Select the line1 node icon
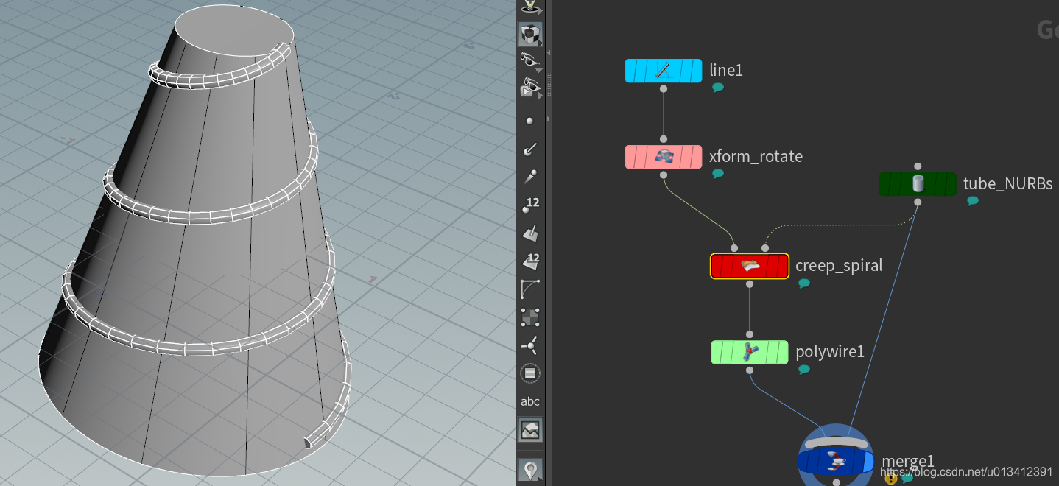Screen dimensions: 1059x486 [x=663, y=71]
